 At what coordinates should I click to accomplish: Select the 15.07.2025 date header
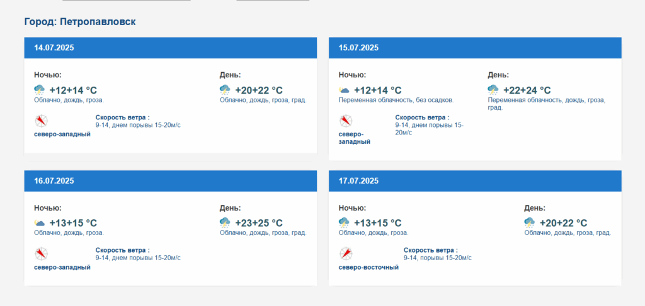[x=475, y=48]
